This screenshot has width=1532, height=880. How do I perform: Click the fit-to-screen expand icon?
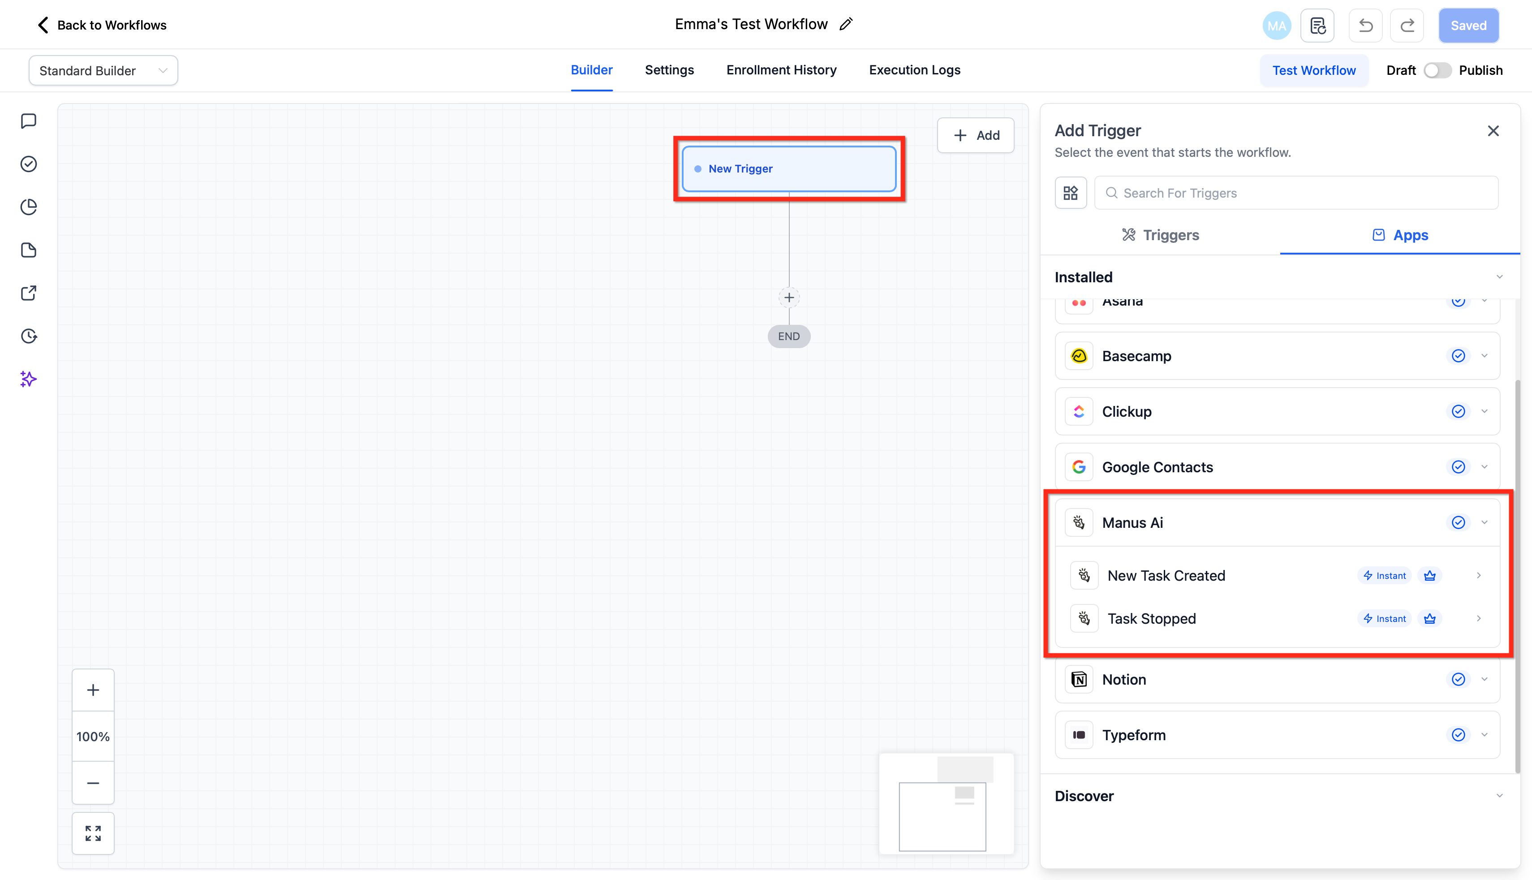(x=93, y=833)
